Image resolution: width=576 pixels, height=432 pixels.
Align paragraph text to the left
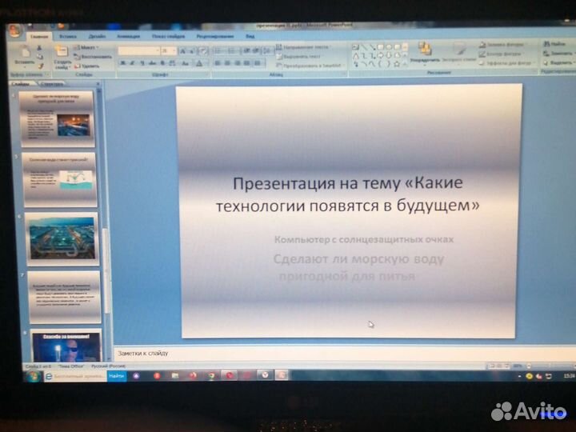click(x=218, y=63)
